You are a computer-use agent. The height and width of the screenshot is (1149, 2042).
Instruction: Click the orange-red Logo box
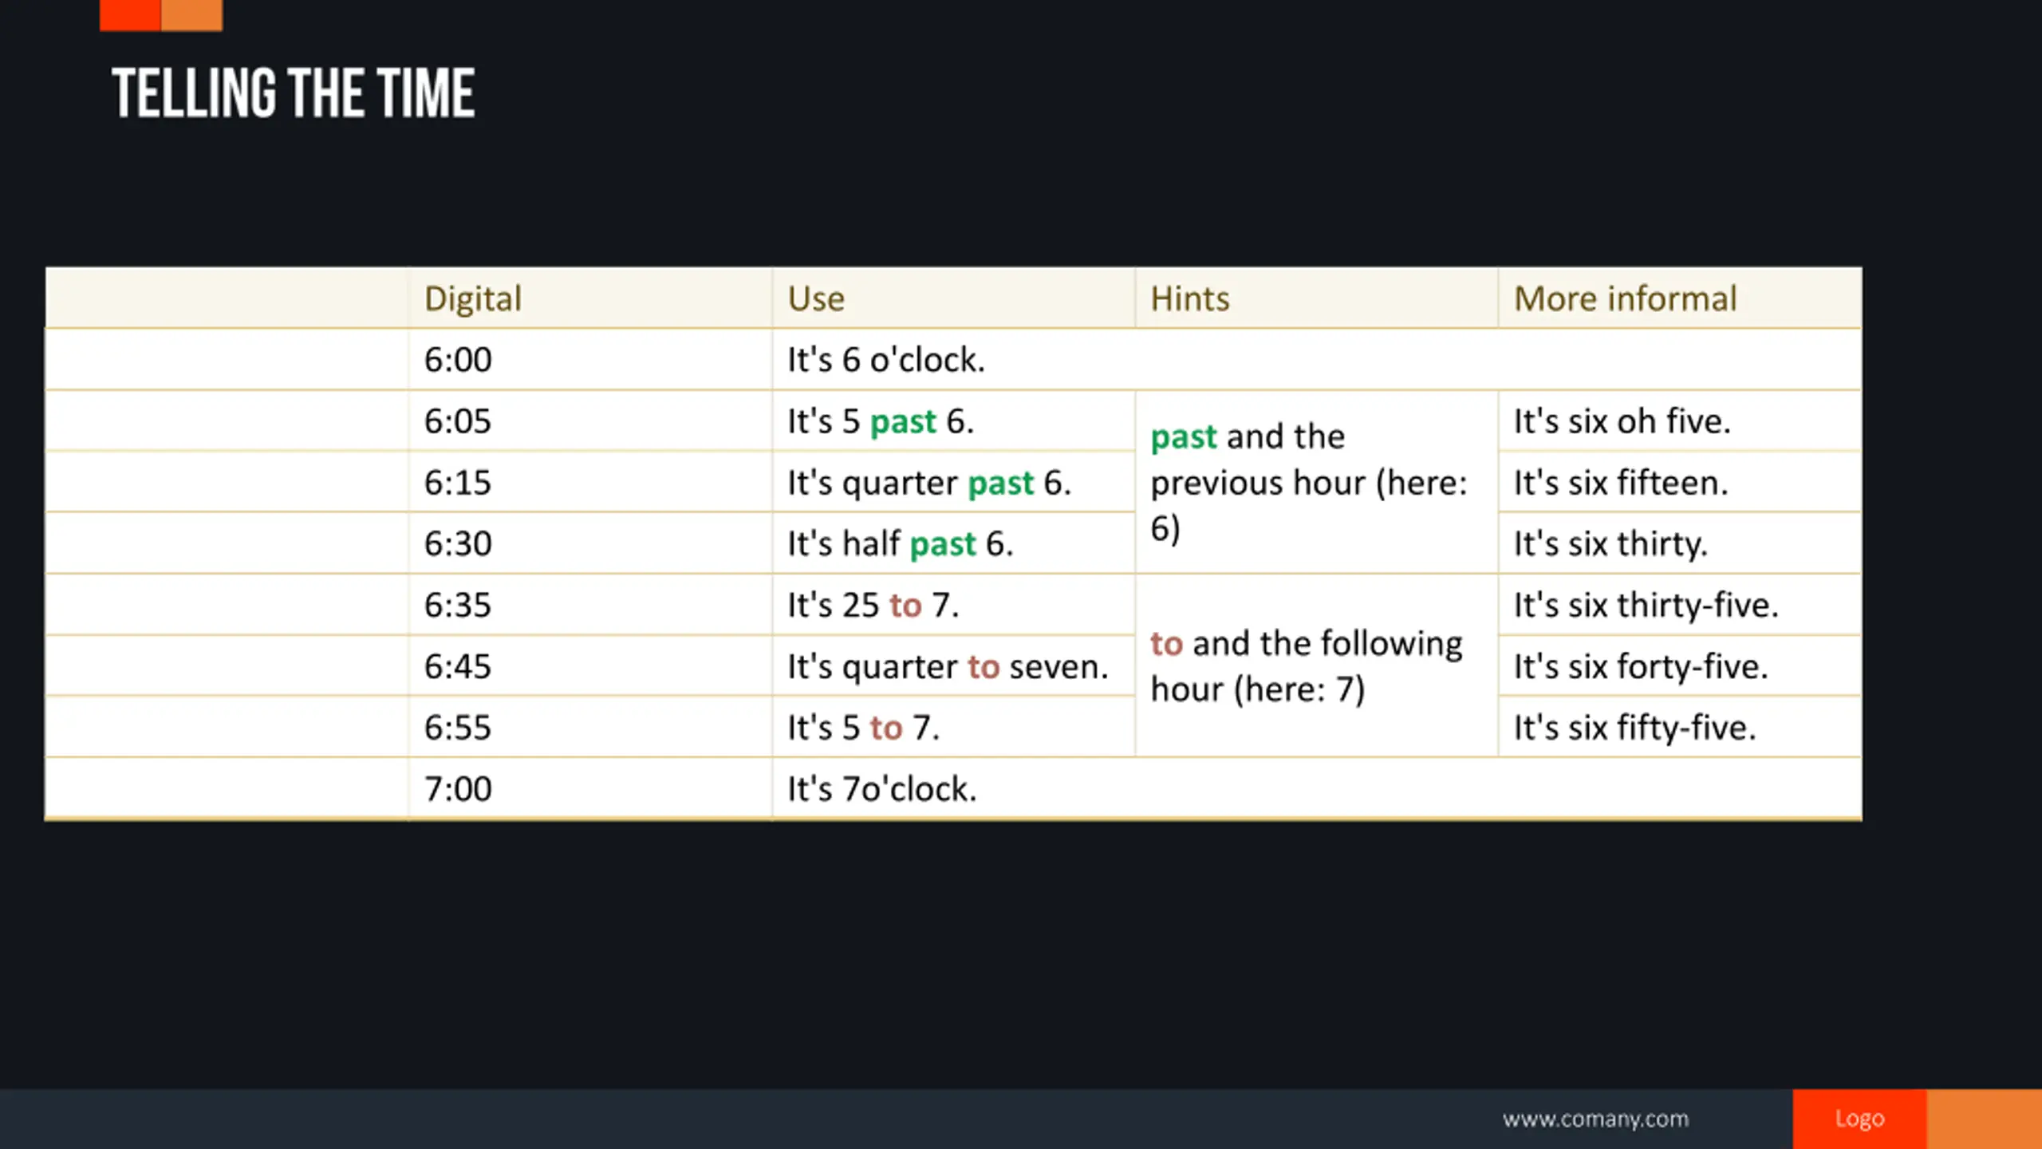click(x=1859, y=1119)
